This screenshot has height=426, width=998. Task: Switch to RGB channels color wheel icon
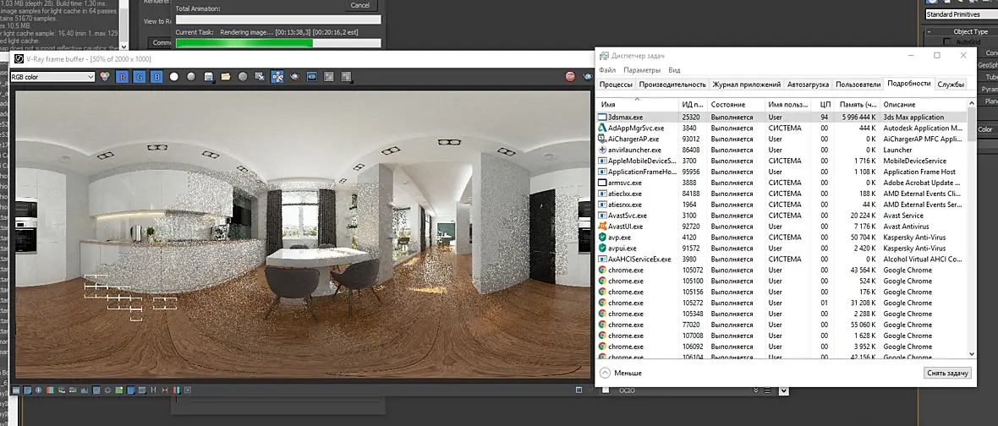[106, 77]
